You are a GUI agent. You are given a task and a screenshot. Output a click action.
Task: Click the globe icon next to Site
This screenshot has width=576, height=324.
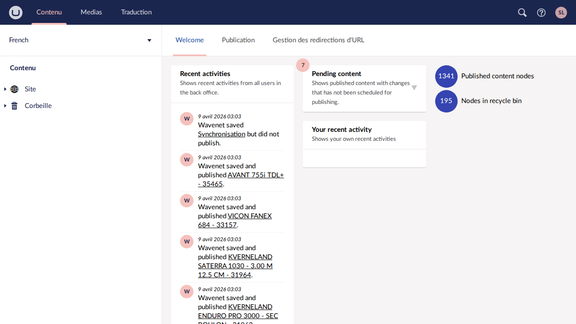pyautogui.click(x=14, y=89)
